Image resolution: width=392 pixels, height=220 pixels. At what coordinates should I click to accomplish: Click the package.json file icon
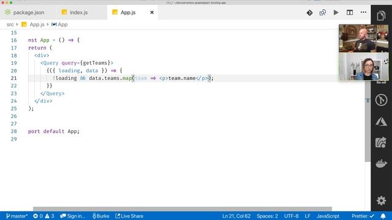tap(7, 12)
